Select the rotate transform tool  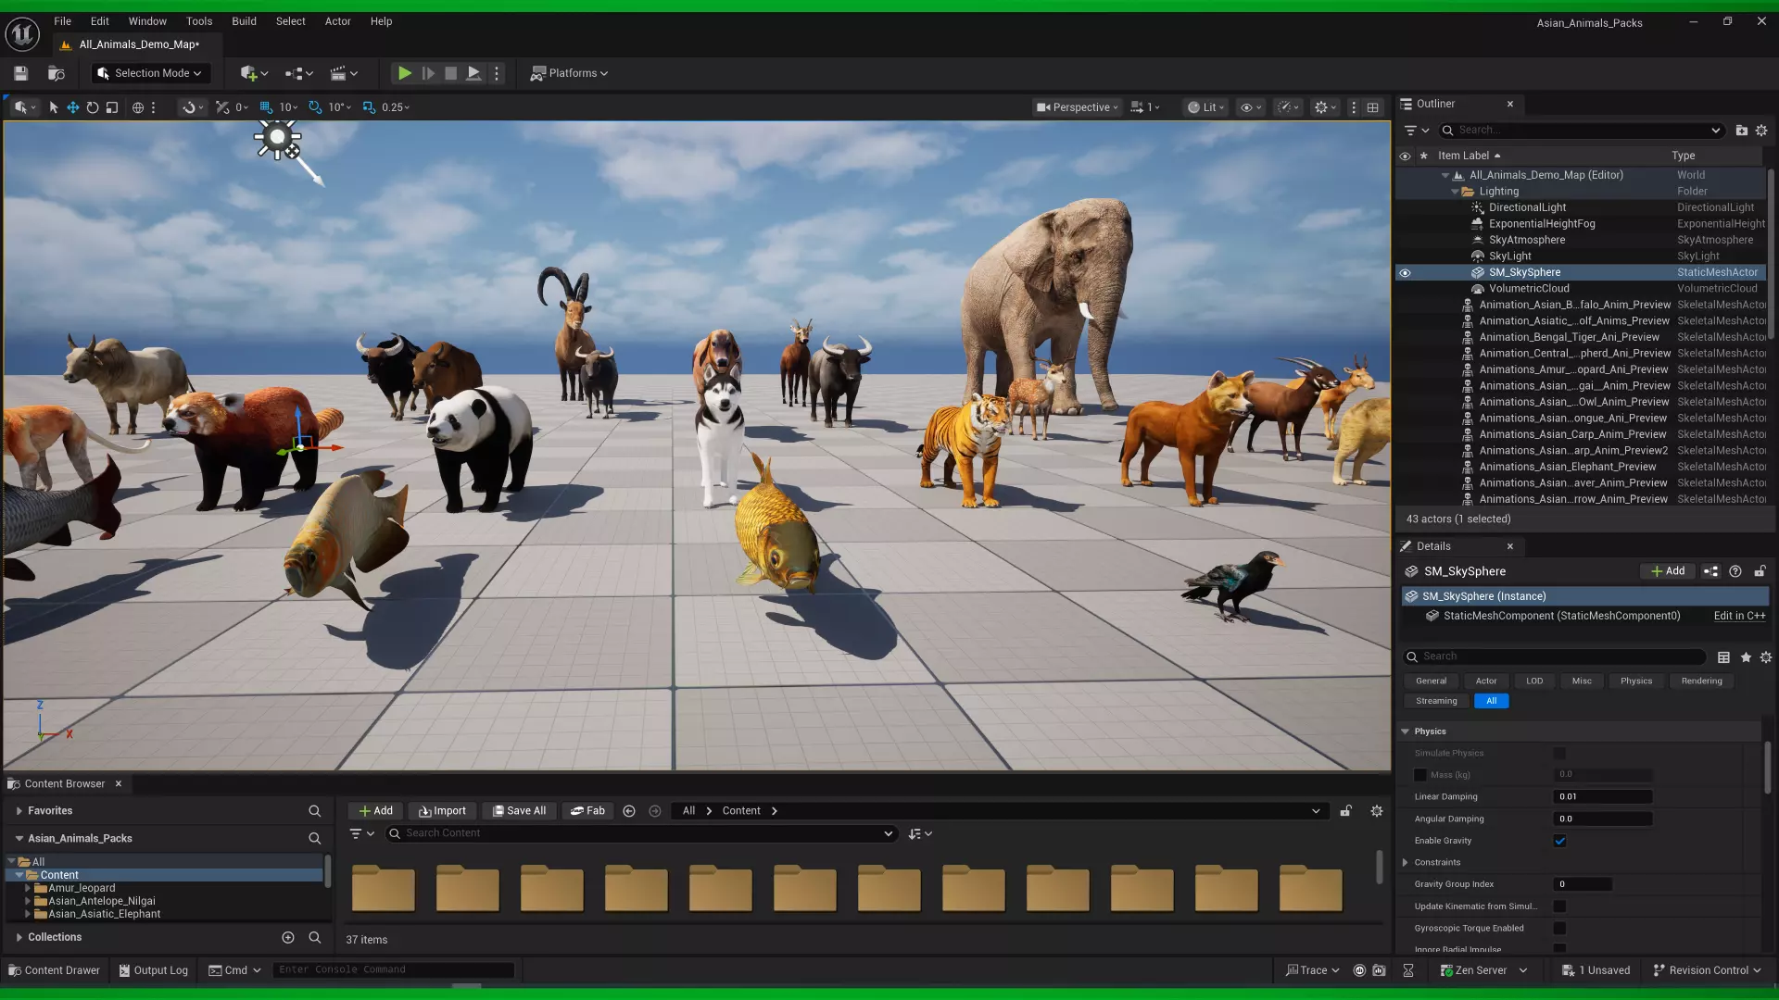(x=93, y=107)
